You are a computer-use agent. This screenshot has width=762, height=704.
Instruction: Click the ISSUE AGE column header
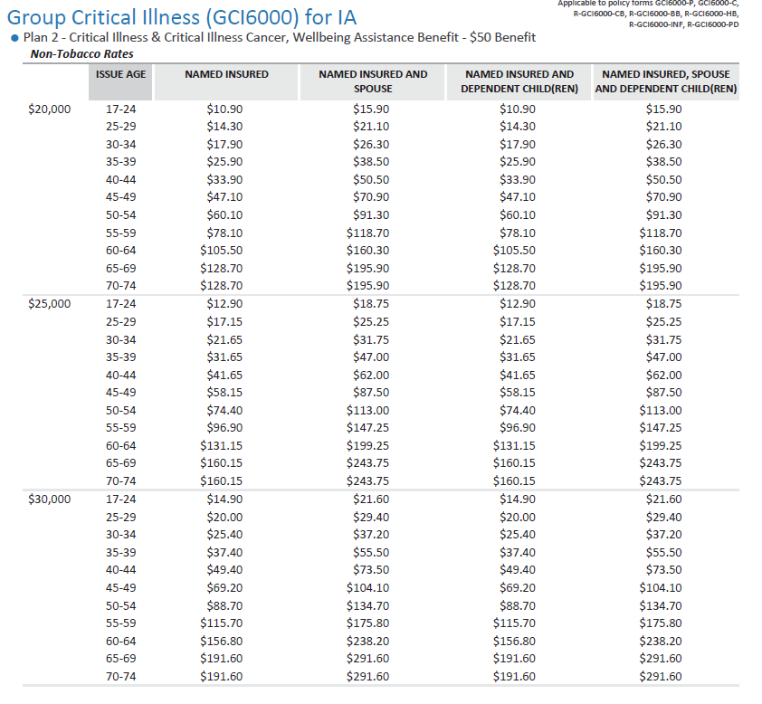coord(120,74)
